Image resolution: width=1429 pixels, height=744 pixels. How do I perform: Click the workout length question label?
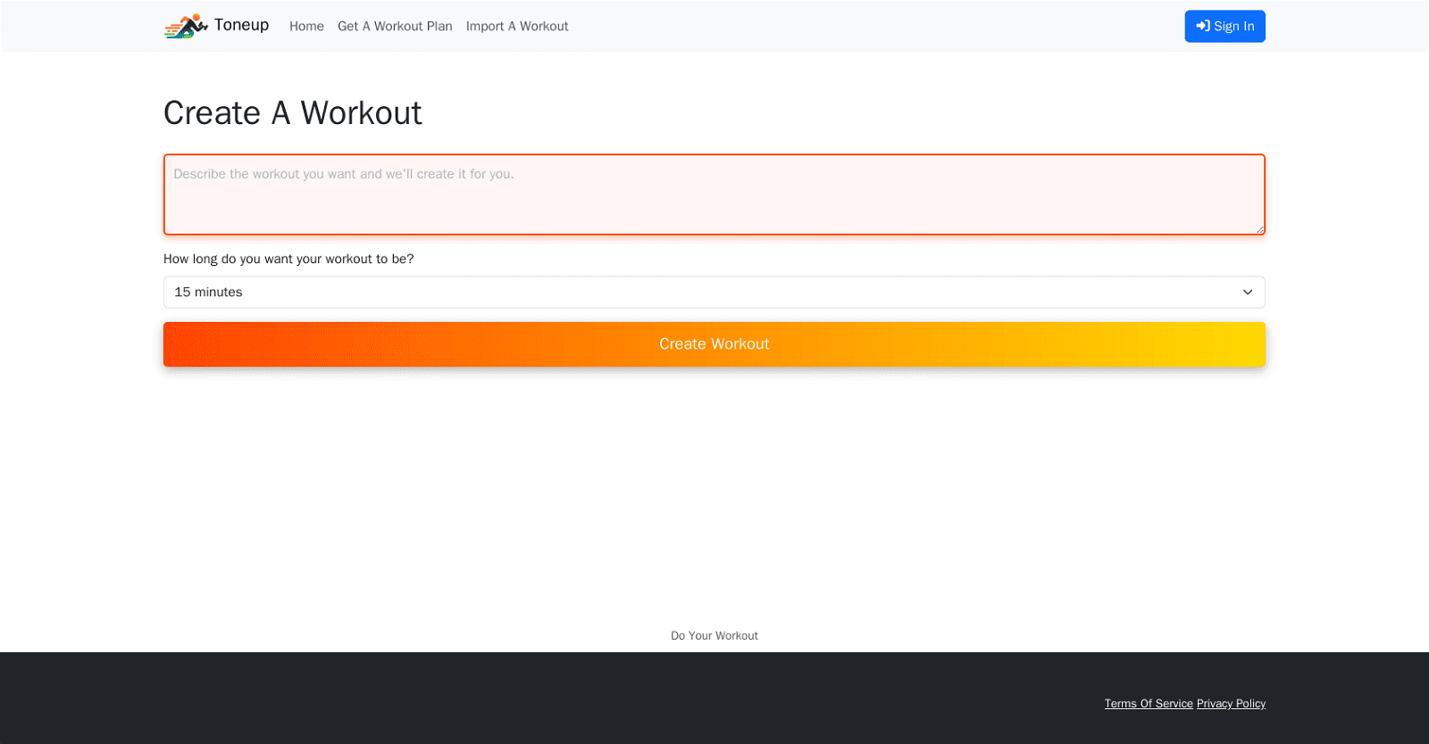tap(288, 259)
